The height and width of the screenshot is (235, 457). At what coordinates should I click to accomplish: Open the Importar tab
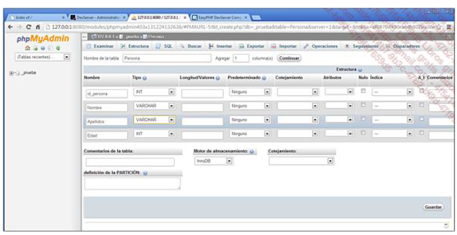(x=284, y=46)
